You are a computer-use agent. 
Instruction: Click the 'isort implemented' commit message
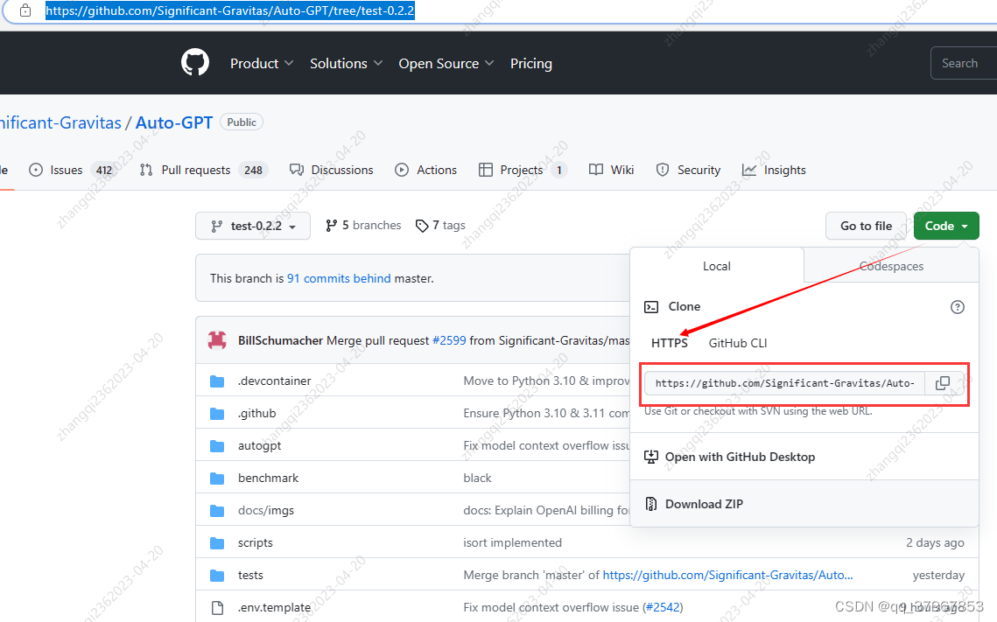pos(512,542)
